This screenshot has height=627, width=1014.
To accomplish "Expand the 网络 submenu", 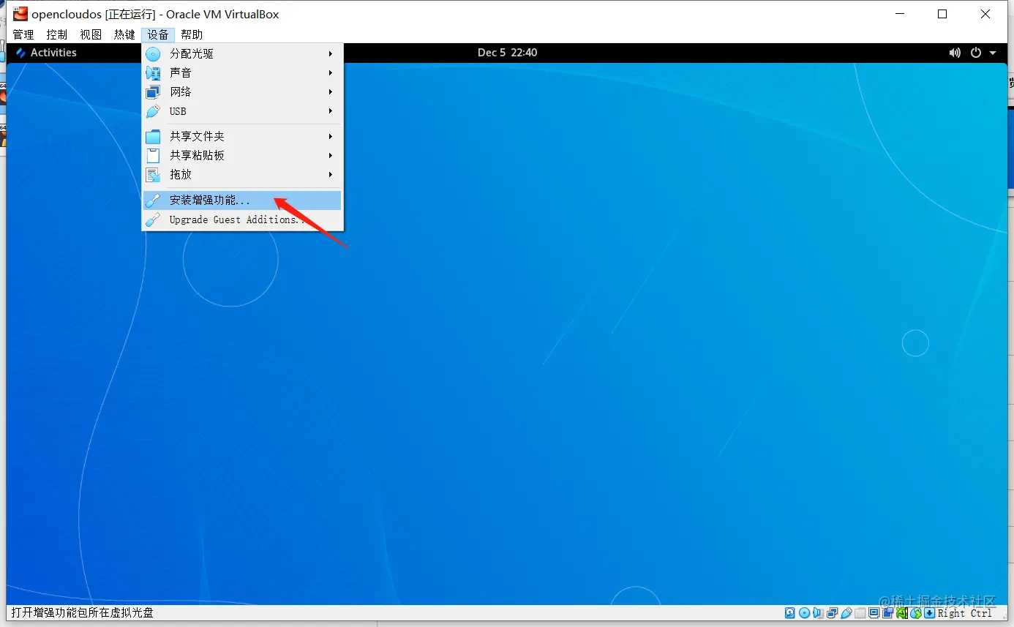I will click(242, 91).
